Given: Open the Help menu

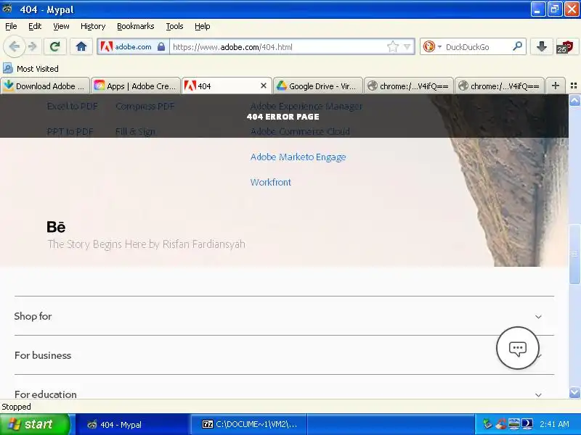Looking at the screenshot, I should point(203,26).
